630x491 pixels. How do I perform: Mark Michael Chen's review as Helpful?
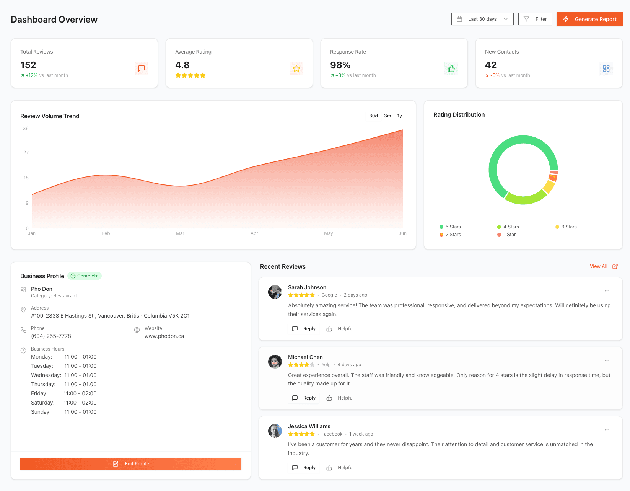click(x=340, y=398)
